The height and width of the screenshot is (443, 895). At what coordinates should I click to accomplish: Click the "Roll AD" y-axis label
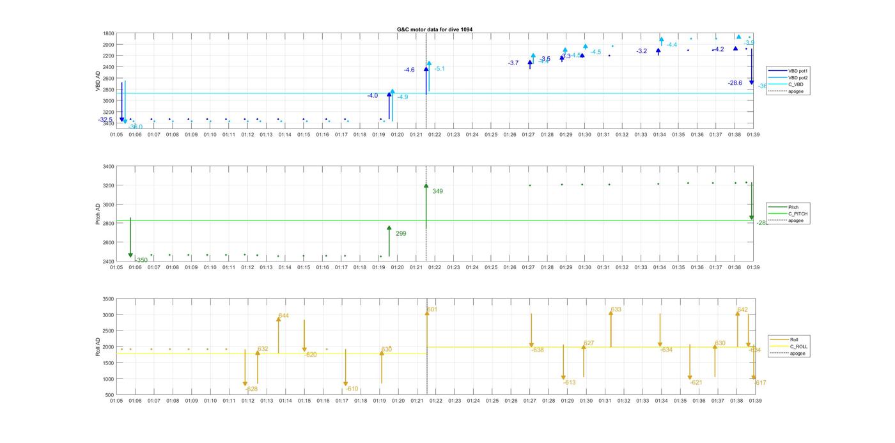click(98, 346)
